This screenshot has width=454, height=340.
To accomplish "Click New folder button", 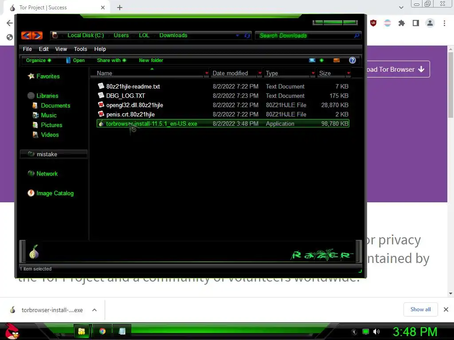I will coord(151,60).
